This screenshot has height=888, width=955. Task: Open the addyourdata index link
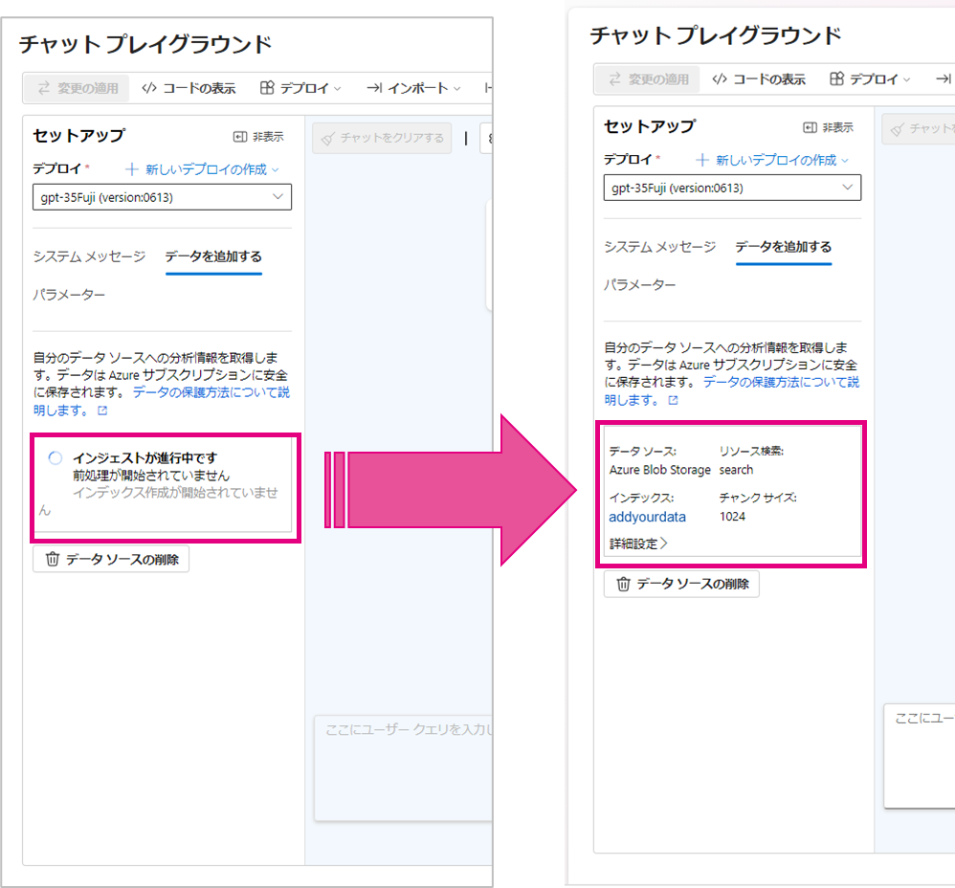[x=648, y=517]
